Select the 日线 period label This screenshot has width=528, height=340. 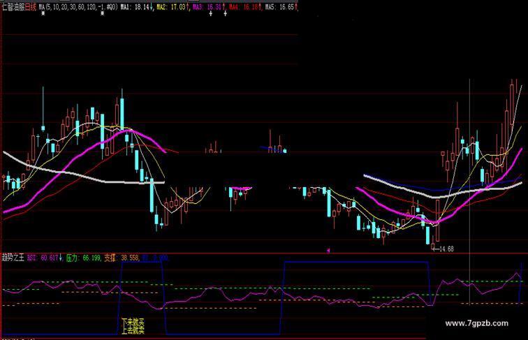(x=31, y=7)
